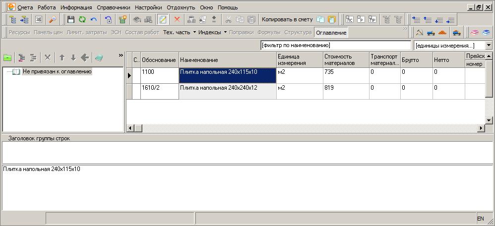The width and height of the screenshot is (495, 226).
Task: Open the Помощь menu
Action: [x=228, y=7]
